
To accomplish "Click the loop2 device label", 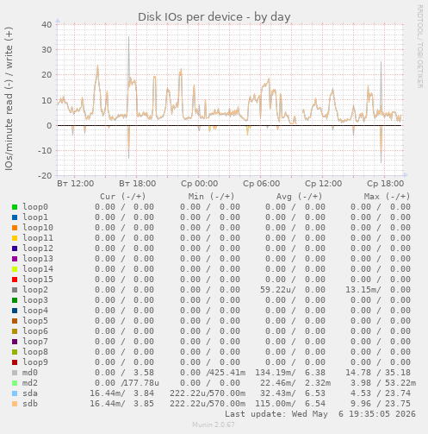I will tap(35, 290).
